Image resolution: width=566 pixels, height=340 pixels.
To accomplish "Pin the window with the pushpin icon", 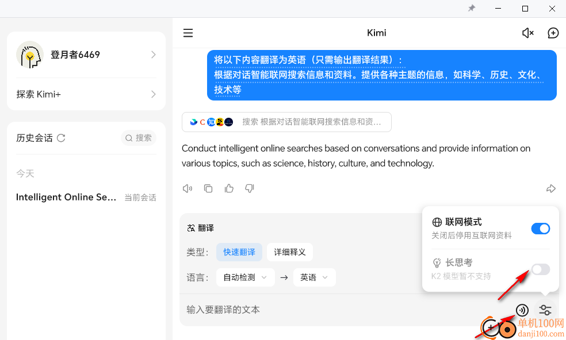I will click(472, 8).
